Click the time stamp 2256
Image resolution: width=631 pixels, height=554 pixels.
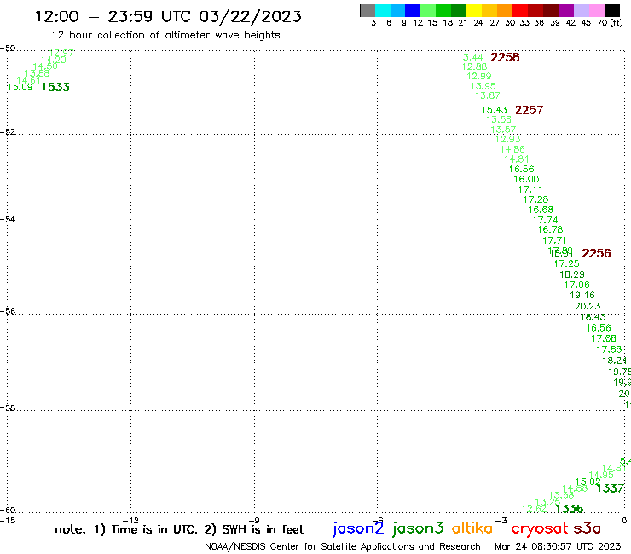596,253
